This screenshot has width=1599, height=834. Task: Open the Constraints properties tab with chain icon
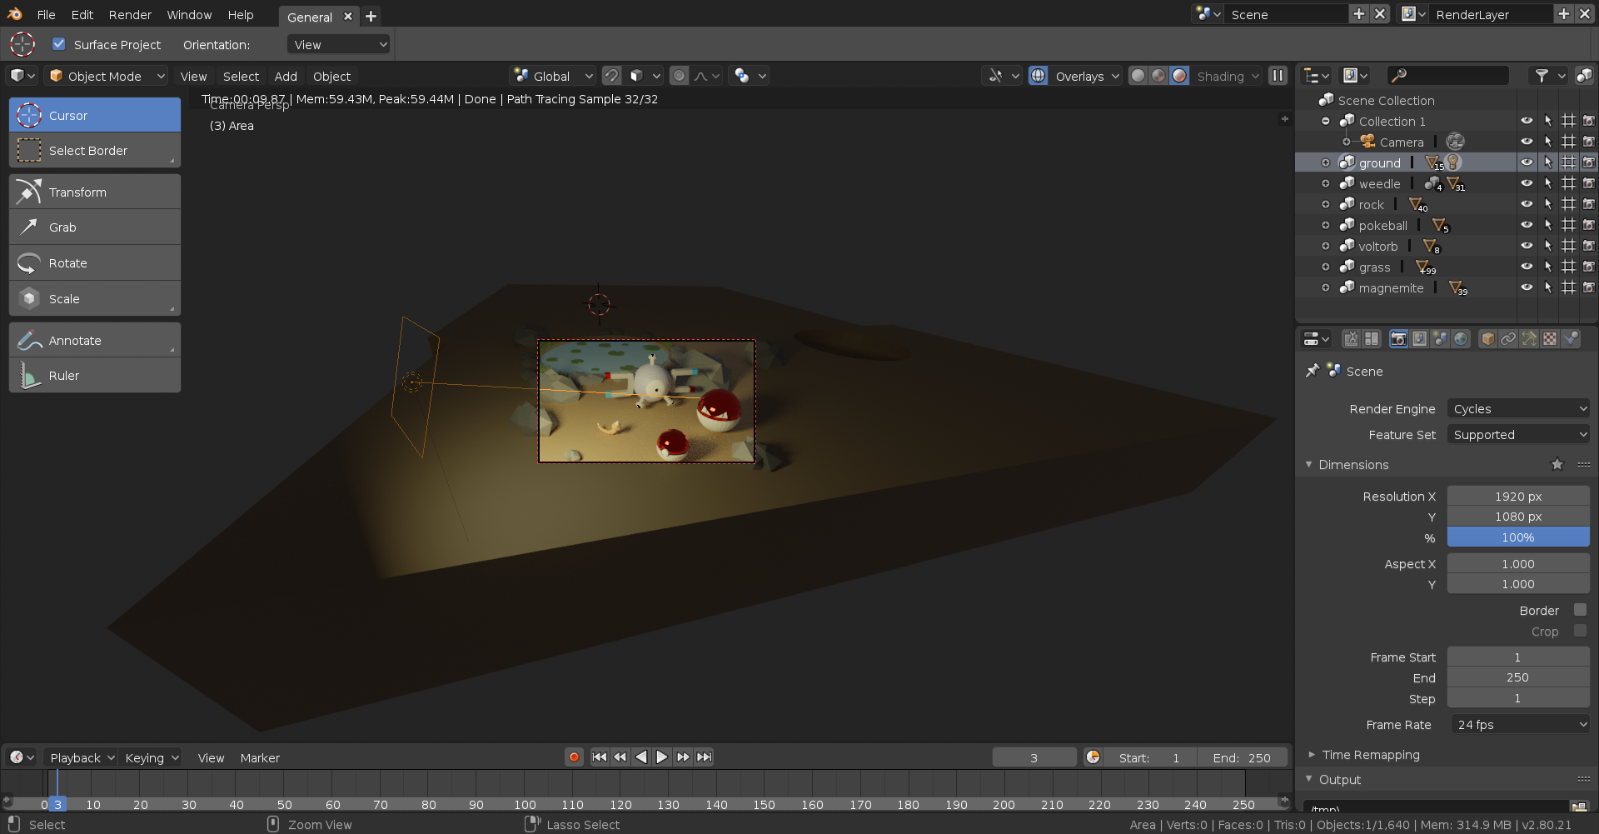point(1508,339)
